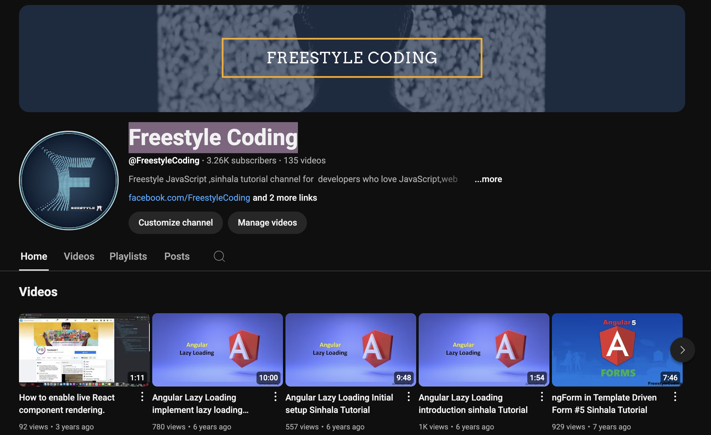The height and width of the screenshot is (435, 711).
Task: Click '135 videos' count text
Action: pyautogui.click(x=305, y=160)
